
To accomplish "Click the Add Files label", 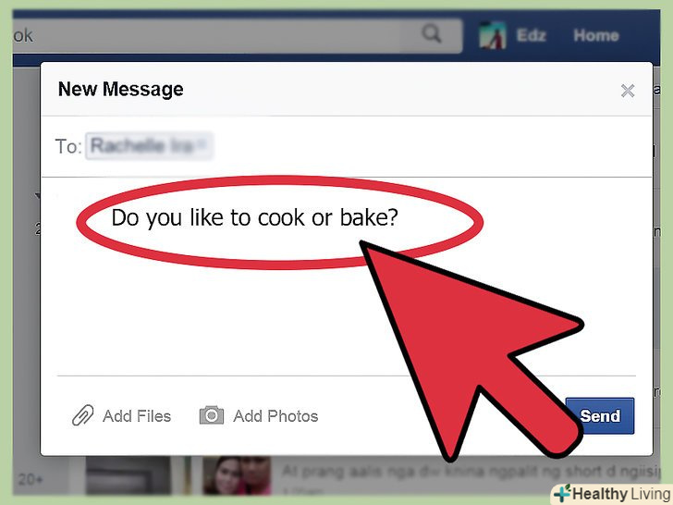I will tap(137, 416).
